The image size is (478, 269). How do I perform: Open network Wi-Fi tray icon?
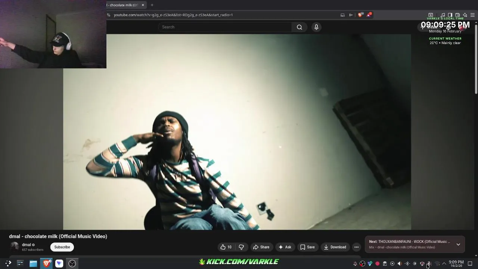437,264
